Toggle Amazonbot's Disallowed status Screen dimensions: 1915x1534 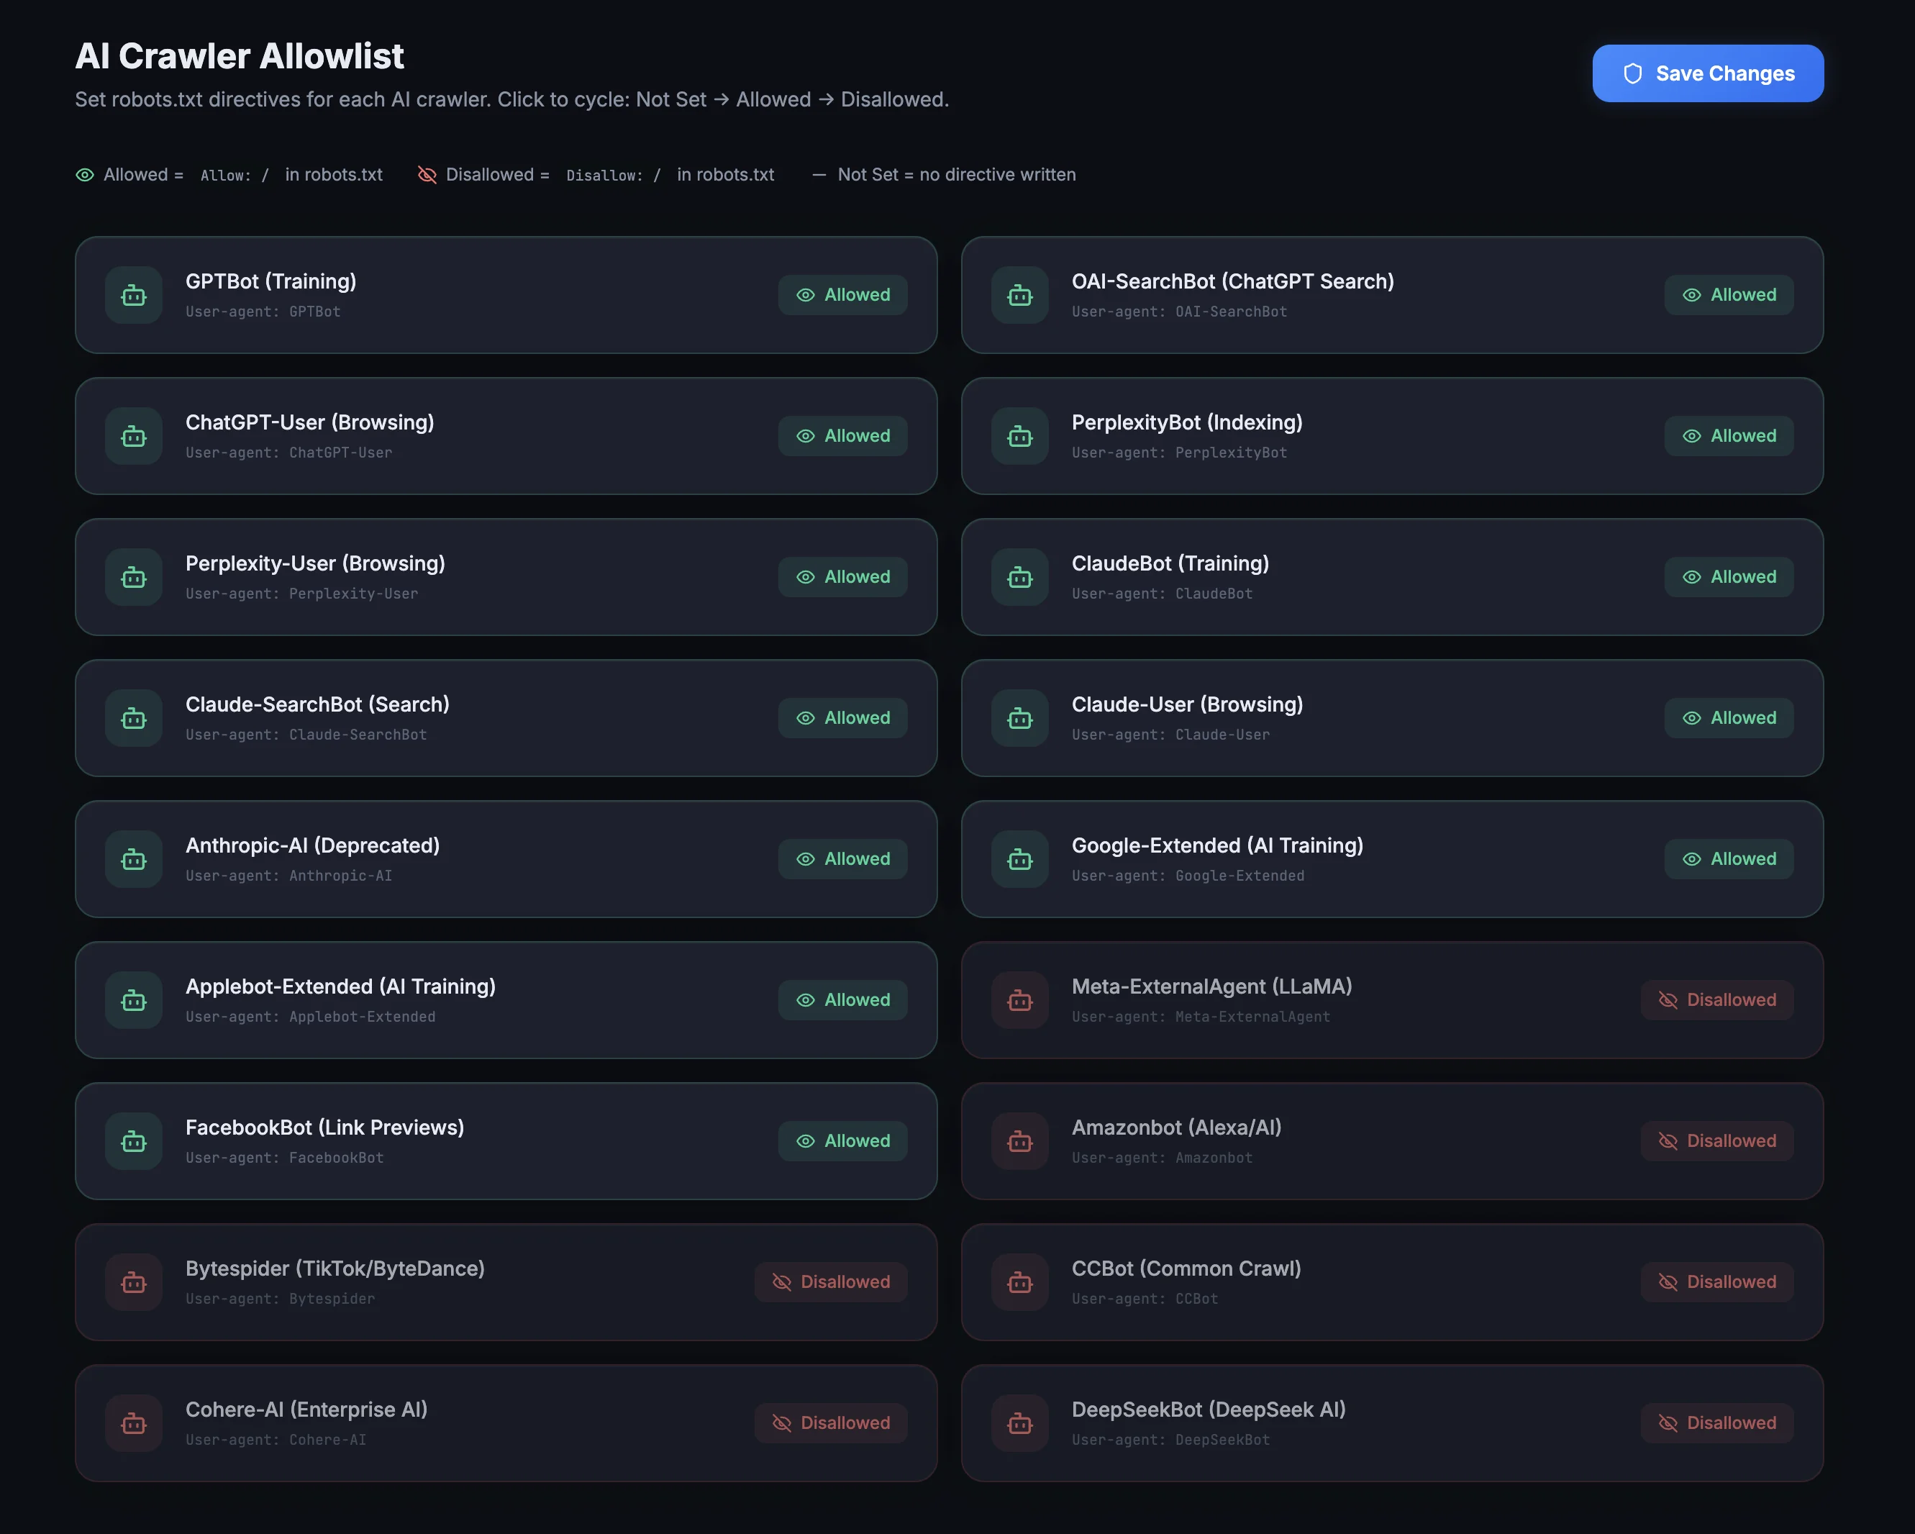click(1717, 1140)
